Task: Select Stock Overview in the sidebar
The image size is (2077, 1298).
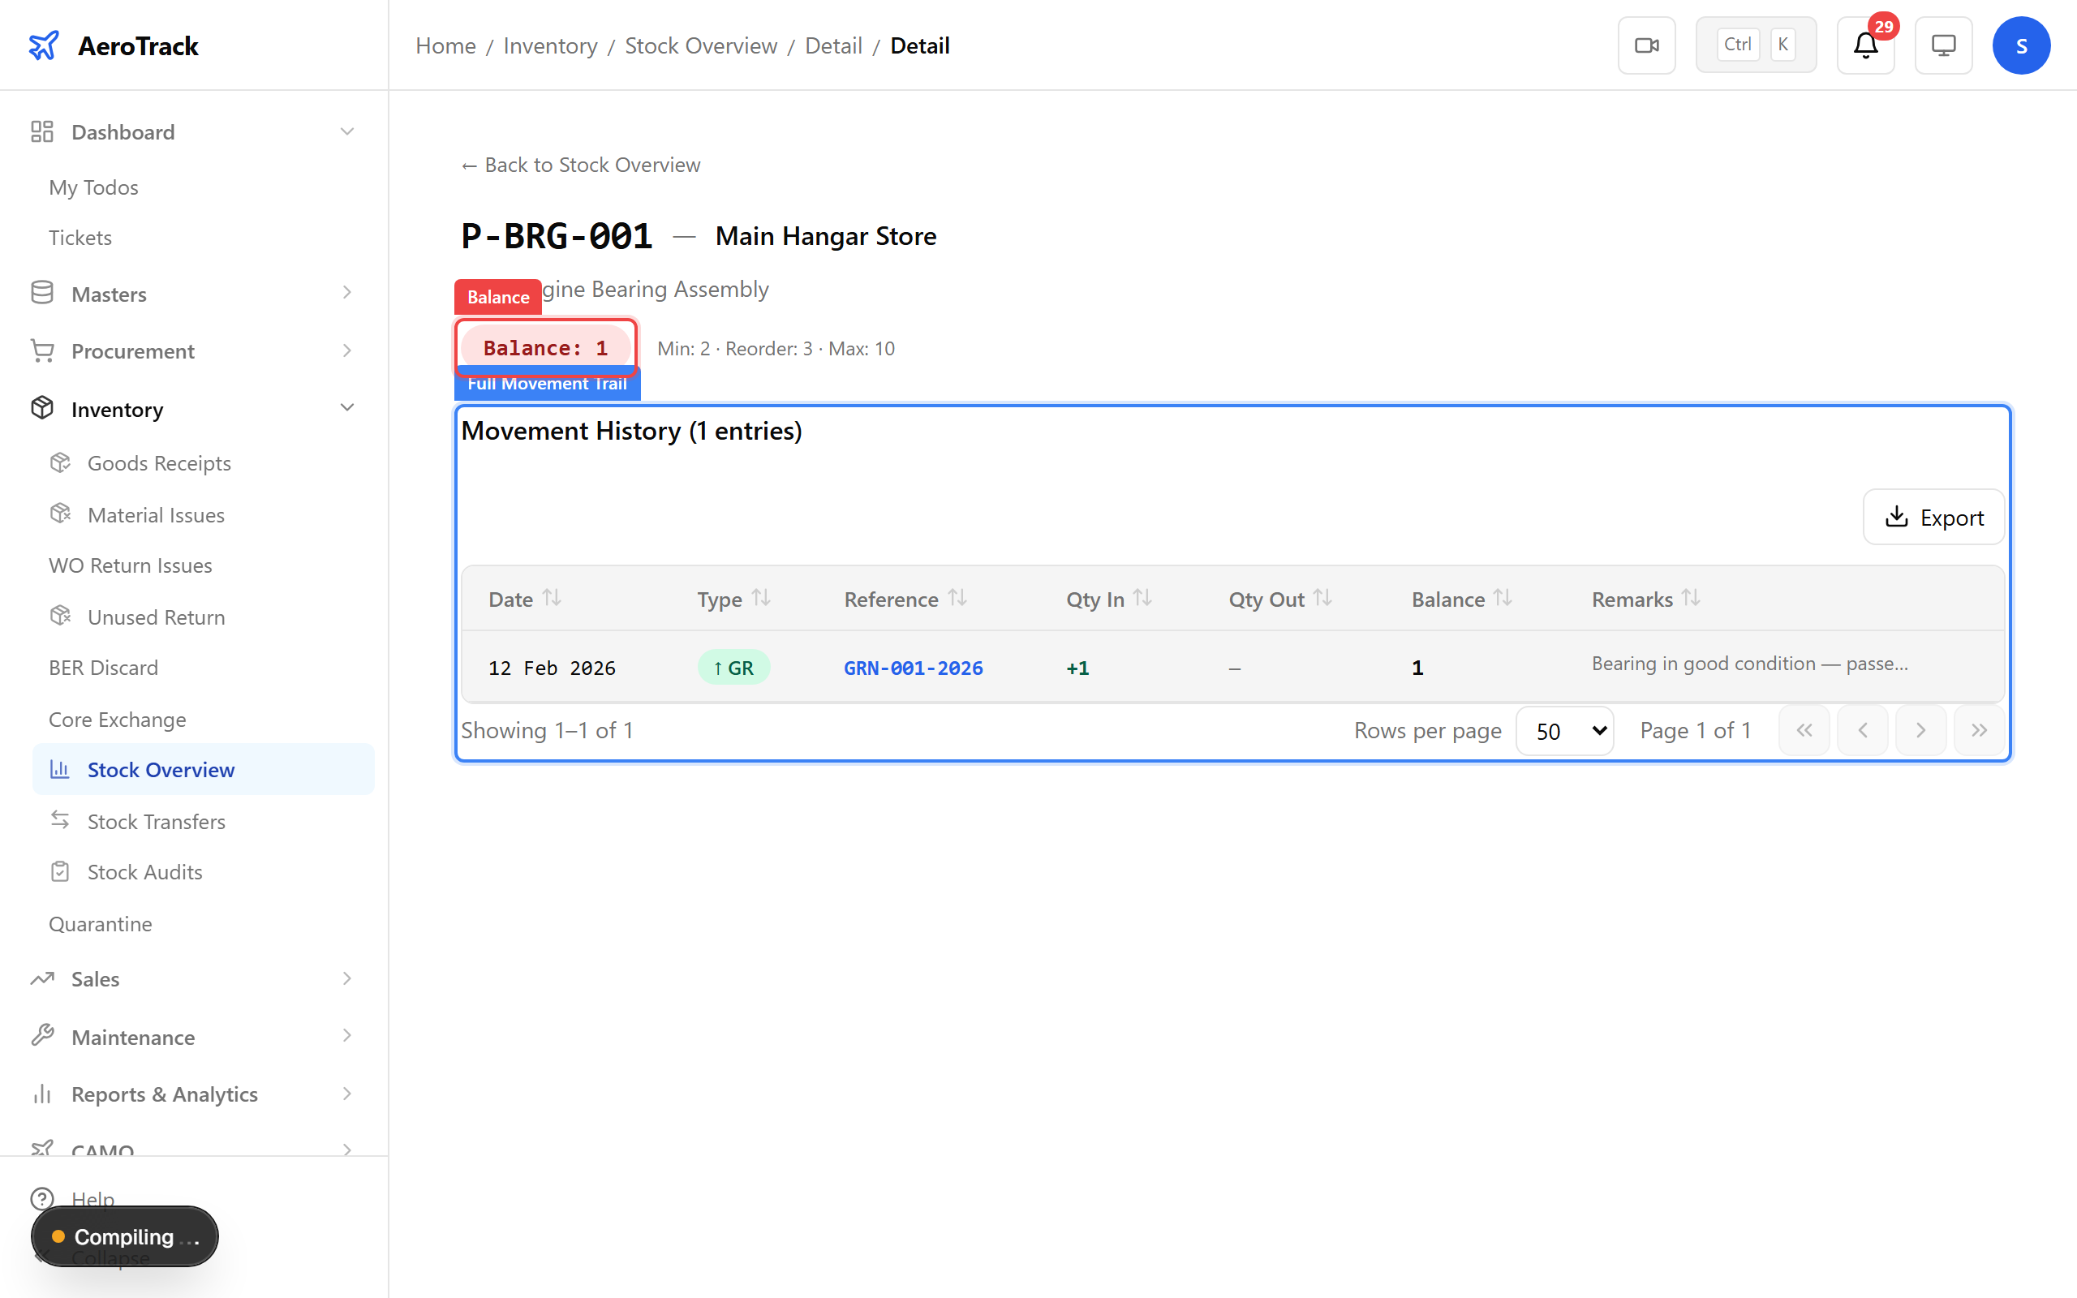Action: [x=161, y=769]
